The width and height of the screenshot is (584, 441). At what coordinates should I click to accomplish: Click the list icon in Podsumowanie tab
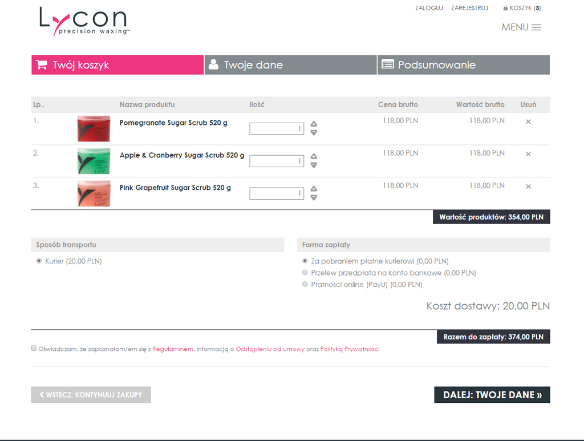point(388,64)
